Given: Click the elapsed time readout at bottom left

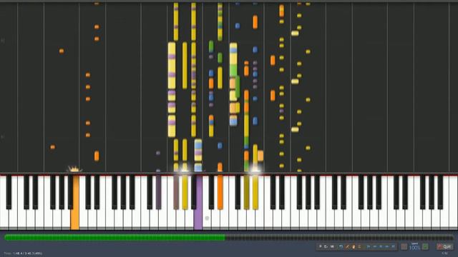Looking at the screenshot, I should [x=24, y=253].
